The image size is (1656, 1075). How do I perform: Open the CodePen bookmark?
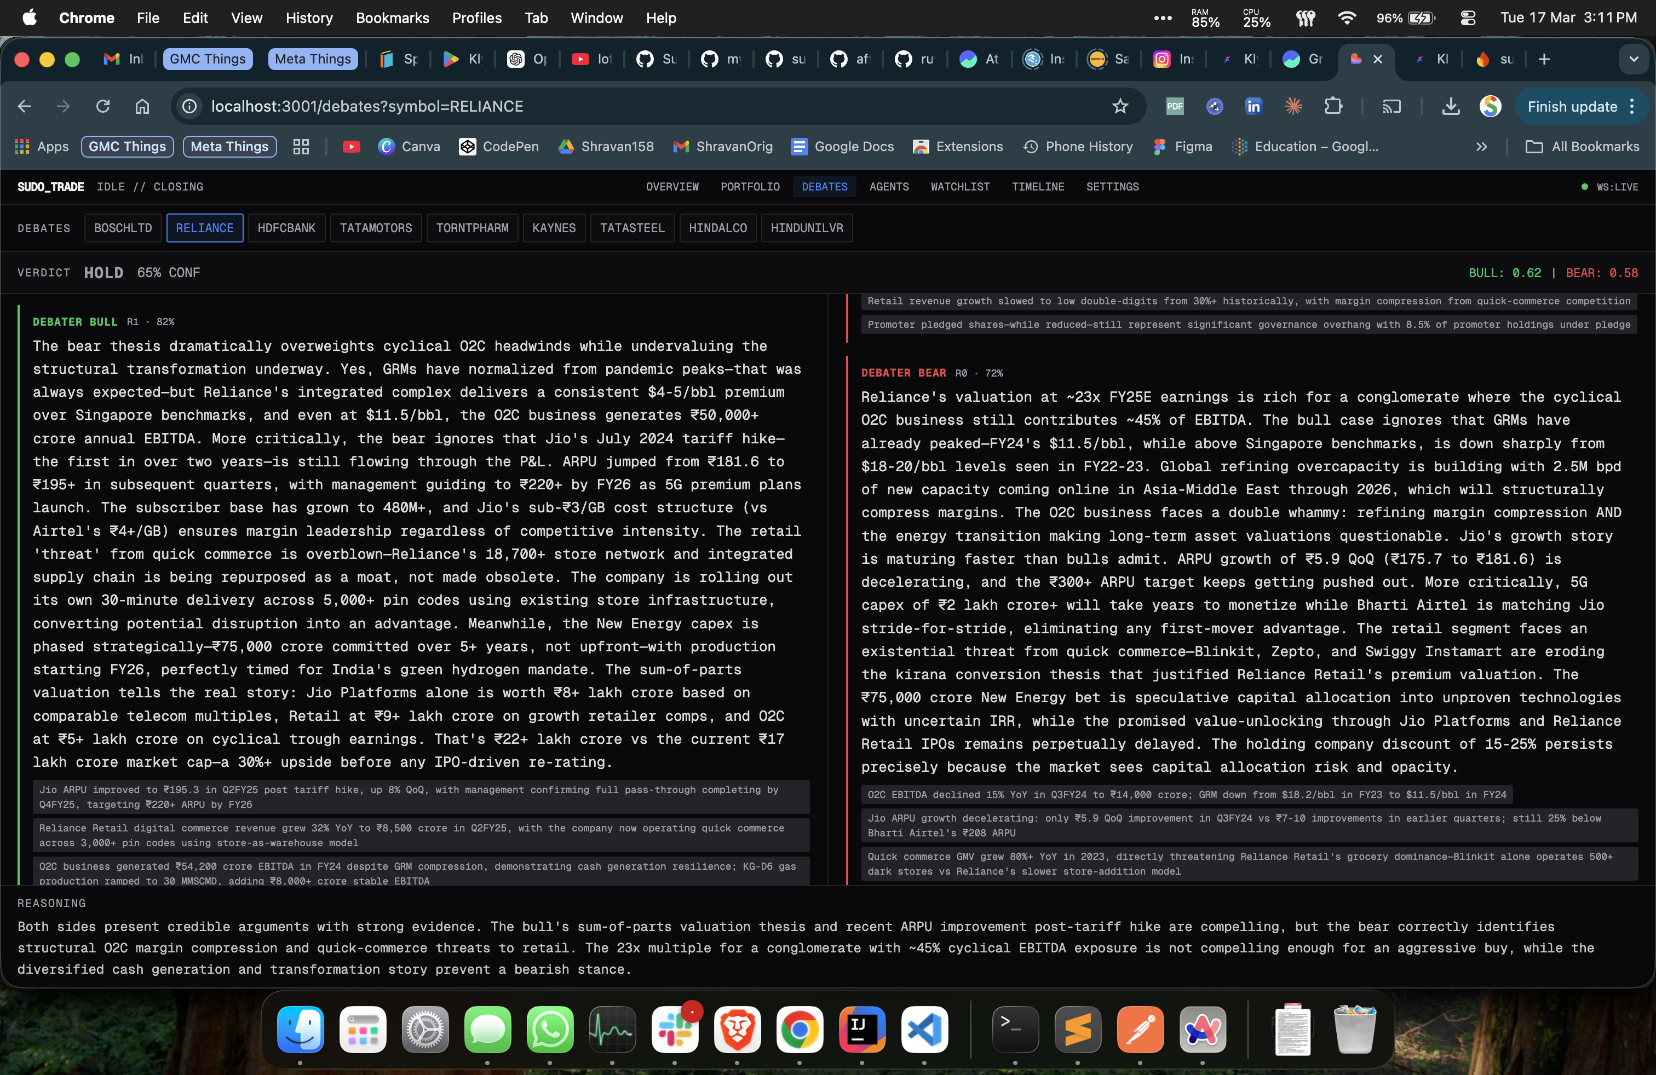tap(499, 147)
